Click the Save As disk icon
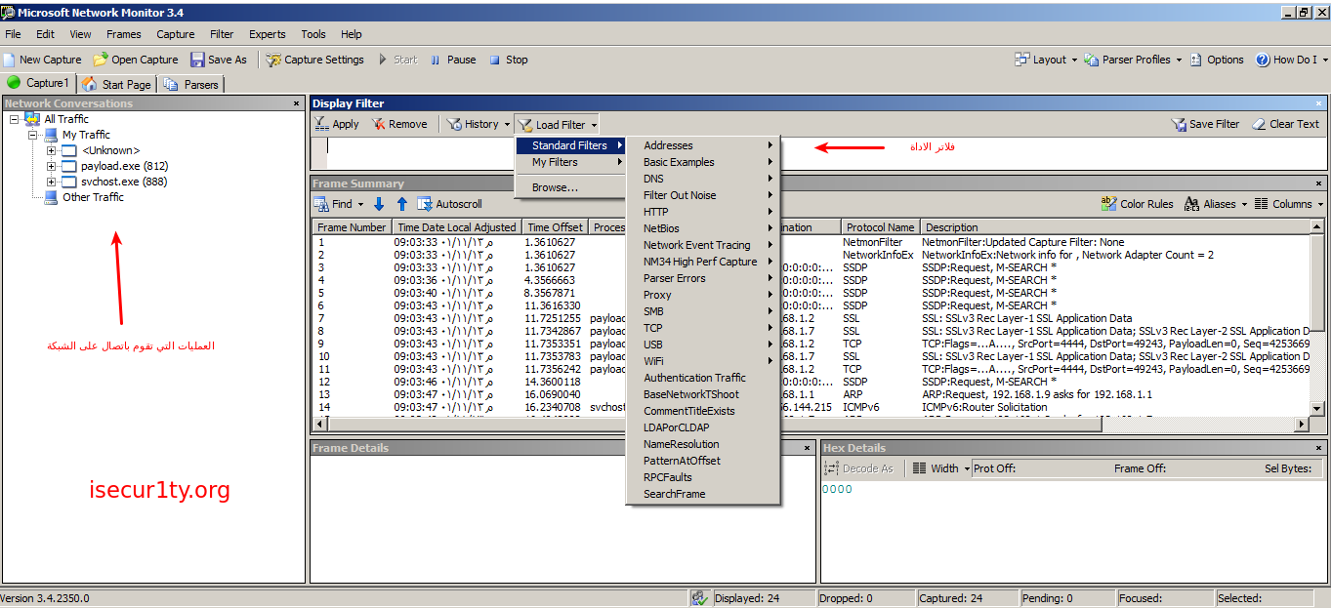 click(x=198, y=60)
